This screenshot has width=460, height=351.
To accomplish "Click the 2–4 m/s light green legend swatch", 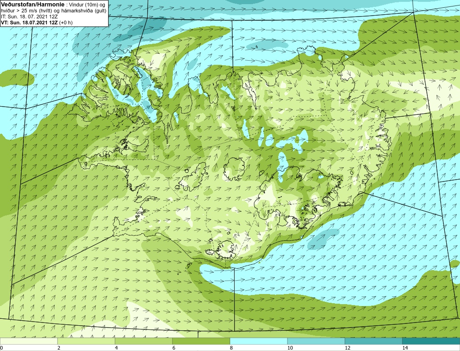I will 86,341.
